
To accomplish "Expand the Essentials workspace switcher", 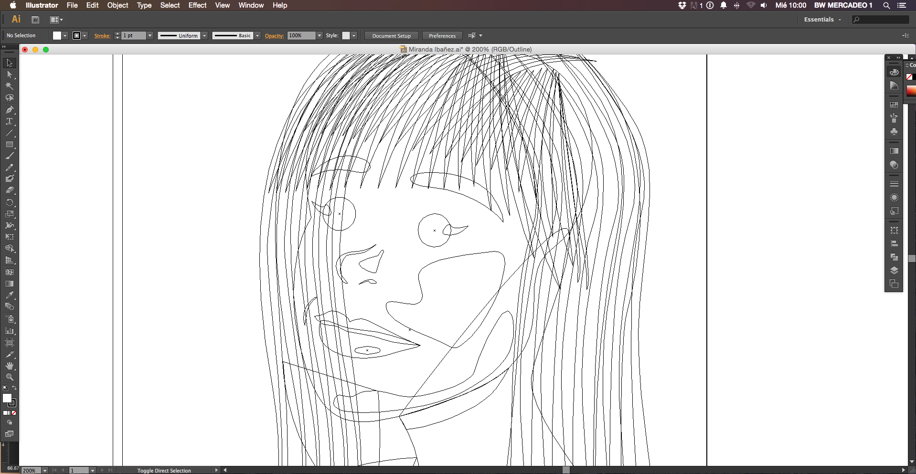I will tap(822, 20).
